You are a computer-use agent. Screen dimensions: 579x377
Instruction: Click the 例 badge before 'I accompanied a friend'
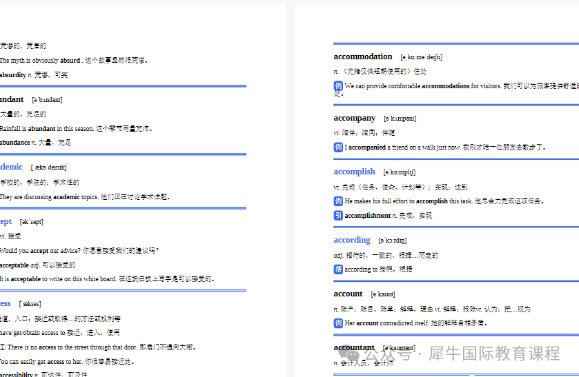coord(338,147)
